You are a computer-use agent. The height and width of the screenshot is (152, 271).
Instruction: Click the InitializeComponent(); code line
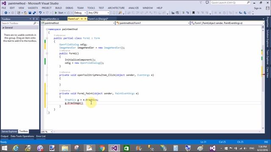80,60
